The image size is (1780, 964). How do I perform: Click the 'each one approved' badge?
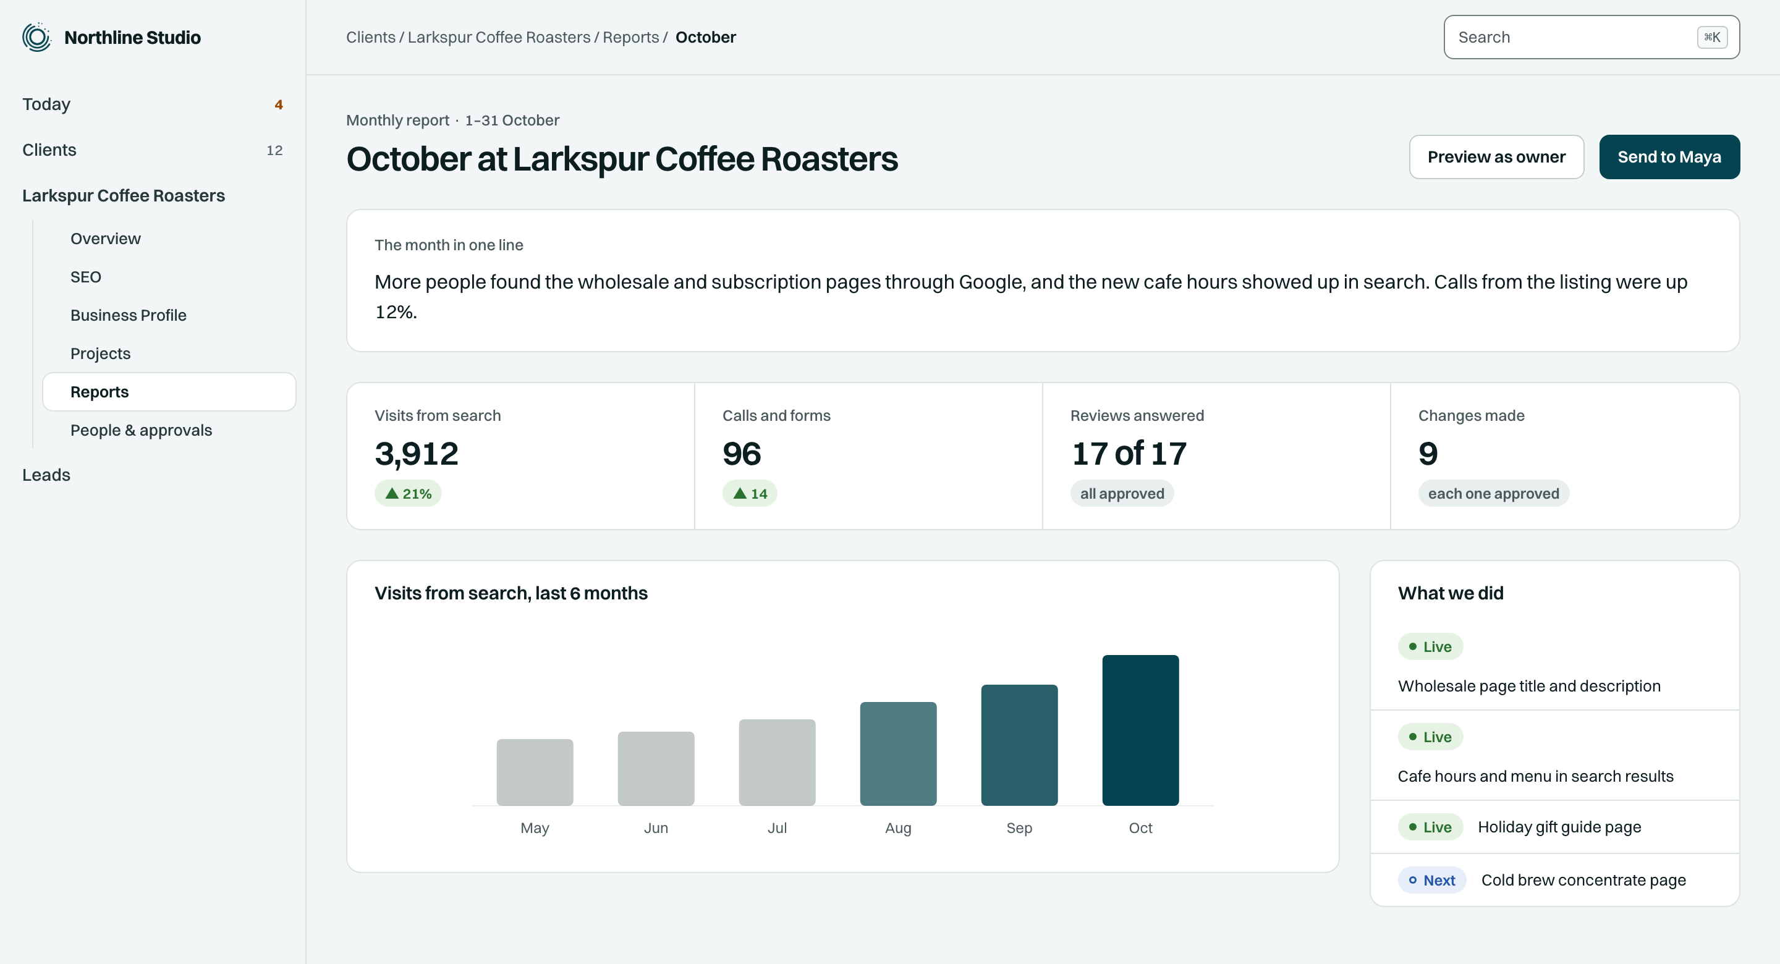pyautogui.click(x=1493, y=493)
